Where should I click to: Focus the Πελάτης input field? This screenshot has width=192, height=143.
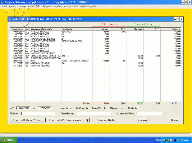pyautogui.click(x=38, y=114)
